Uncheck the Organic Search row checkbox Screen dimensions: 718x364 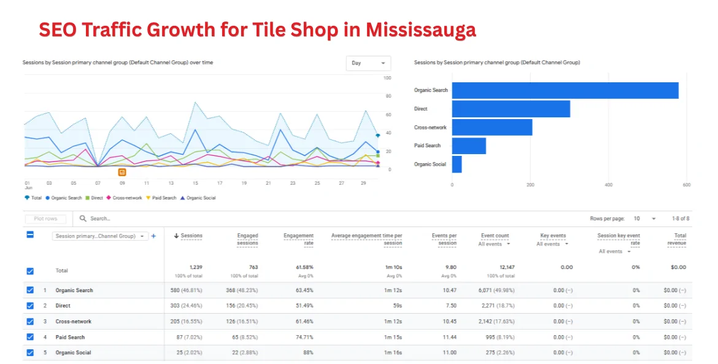(30, 290)
